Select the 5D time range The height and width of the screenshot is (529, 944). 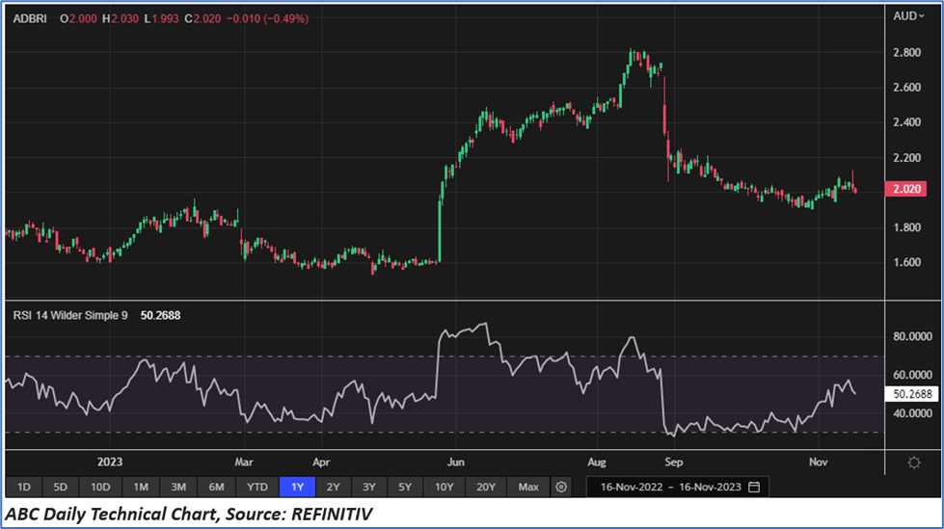[x=60, y=487]
